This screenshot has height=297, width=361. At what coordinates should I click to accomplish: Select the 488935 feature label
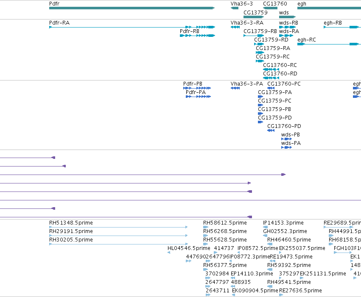point(241,283)
